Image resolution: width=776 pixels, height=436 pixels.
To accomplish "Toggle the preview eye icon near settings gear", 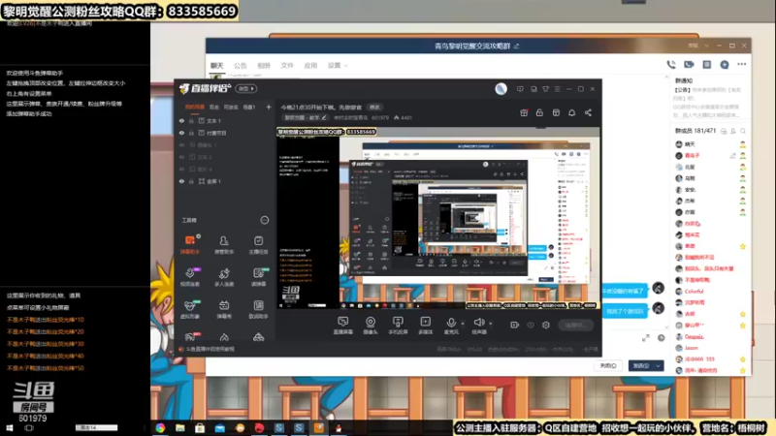I will (x=531, y=325).
